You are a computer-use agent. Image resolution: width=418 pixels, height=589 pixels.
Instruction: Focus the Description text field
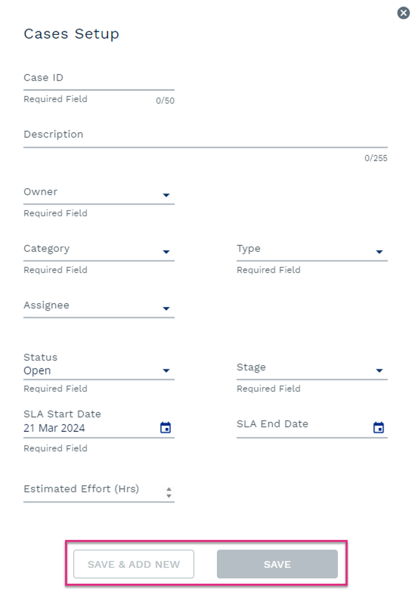pos(206,136)
